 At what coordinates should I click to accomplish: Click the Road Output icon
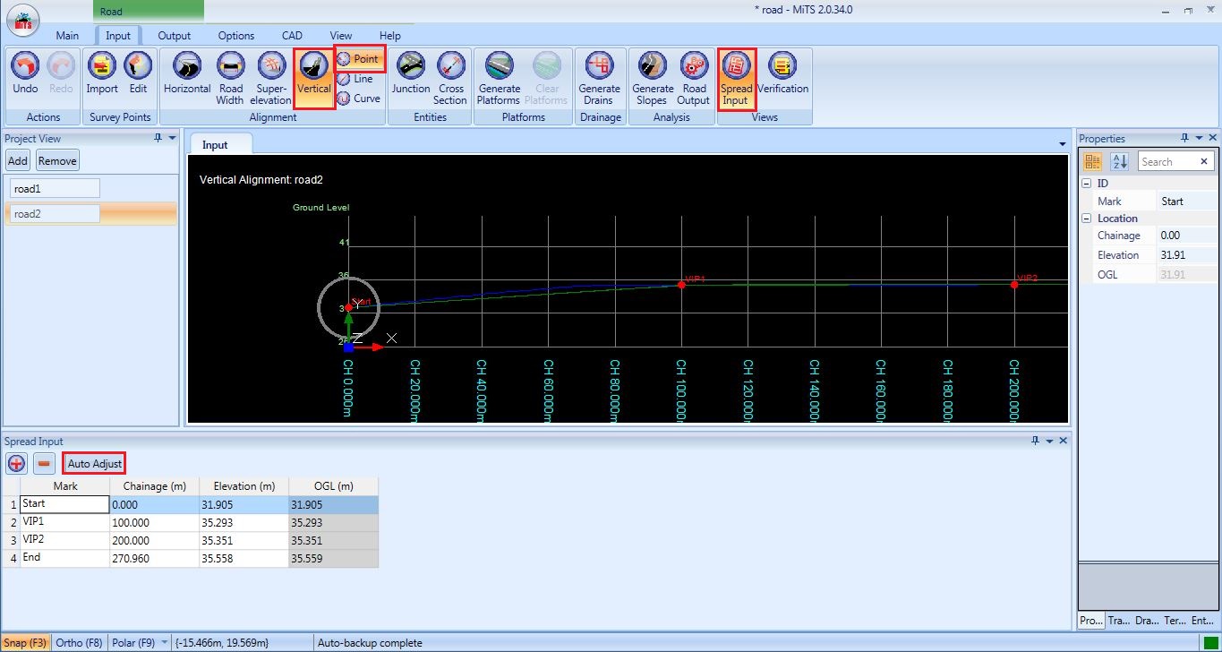coord(695,68)
